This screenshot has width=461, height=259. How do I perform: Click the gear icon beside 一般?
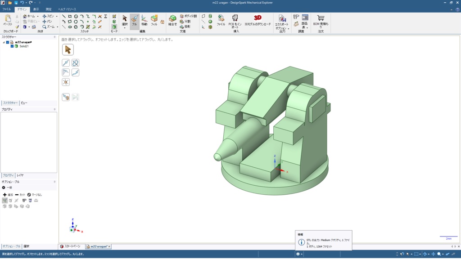(4, 188)
